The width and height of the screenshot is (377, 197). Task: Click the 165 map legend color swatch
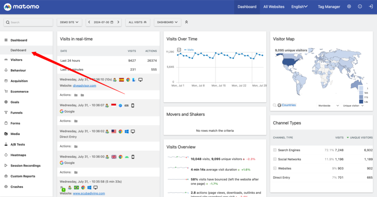(x=361, y=93)
